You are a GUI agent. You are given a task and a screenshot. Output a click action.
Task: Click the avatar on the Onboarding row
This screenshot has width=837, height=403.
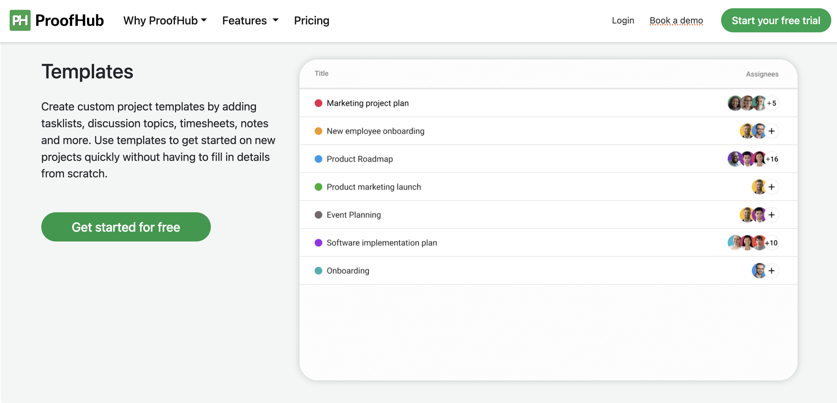click(x=759, y=271)
